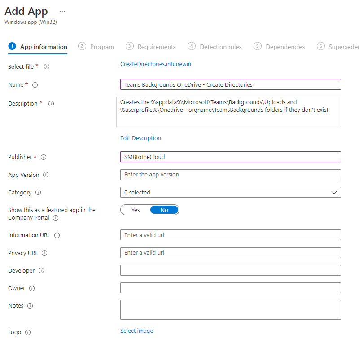Focus the Notes text area
The width and height of the screenshot is (359, 344).
pyautogui.click(x=230, y=310)
